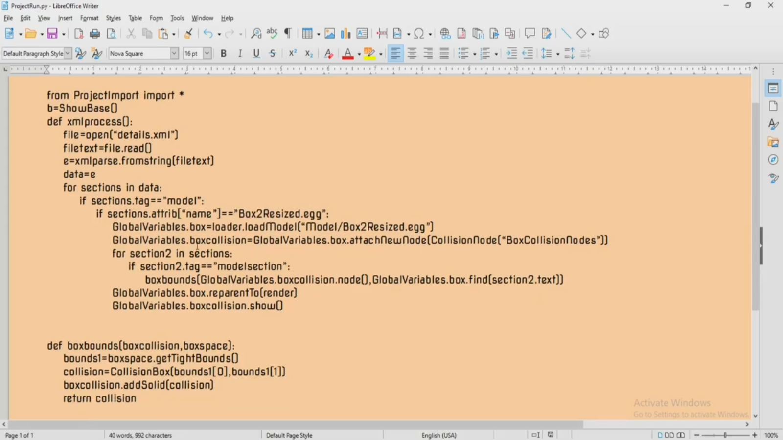Toggle underline formatting

click(x=256, y=53)
